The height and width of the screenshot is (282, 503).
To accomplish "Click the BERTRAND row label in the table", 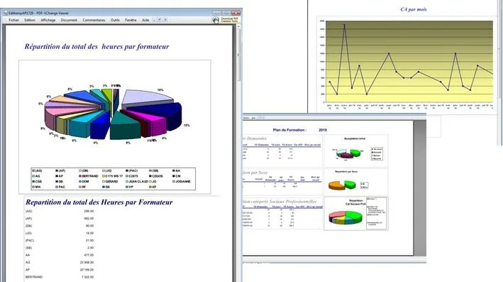I will pos(34,277).
